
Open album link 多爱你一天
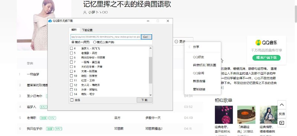click(153, 118)
